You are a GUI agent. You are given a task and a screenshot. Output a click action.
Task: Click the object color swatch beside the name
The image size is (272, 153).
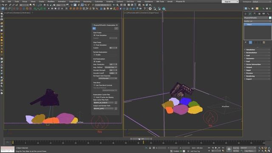click(x=270, y=18)
